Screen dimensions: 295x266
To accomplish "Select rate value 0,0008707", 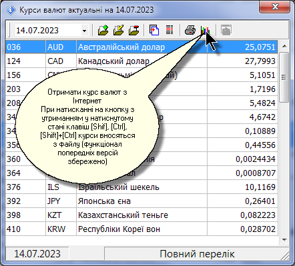I will (x=242, y=173).
